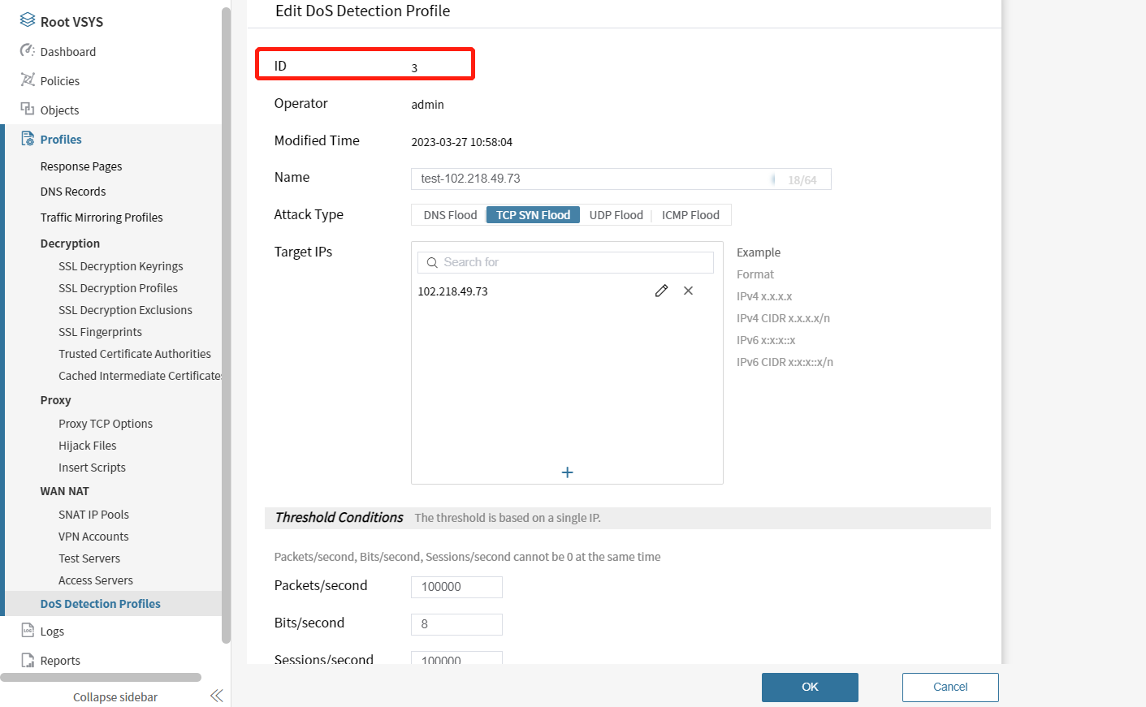Image resolution: width=1146 pixels, height=707 pixels.
Task: Edit target IP 102.218.49.73 with pencil icon
Action: 661,291
